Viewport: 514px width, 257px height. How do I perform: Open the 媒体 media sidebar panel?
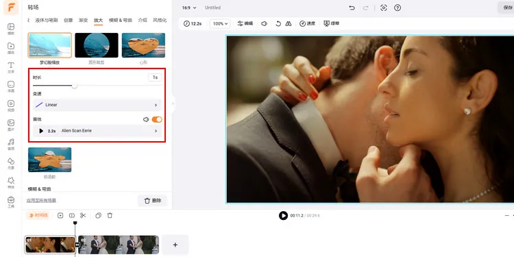11,48
